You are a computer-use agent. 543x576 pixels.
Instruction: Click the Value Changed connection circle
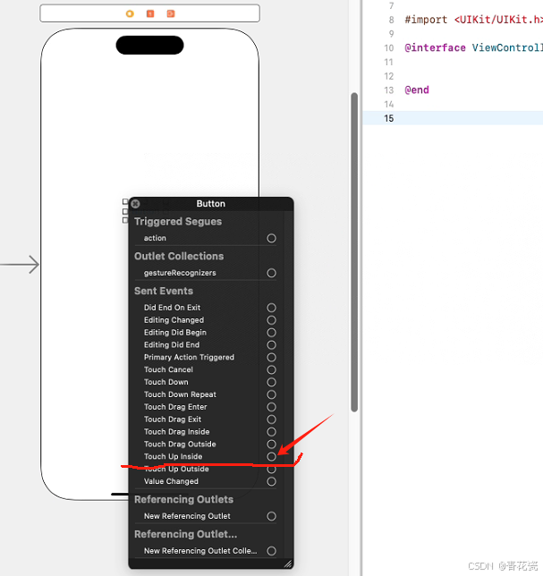[x=272, y=481]
